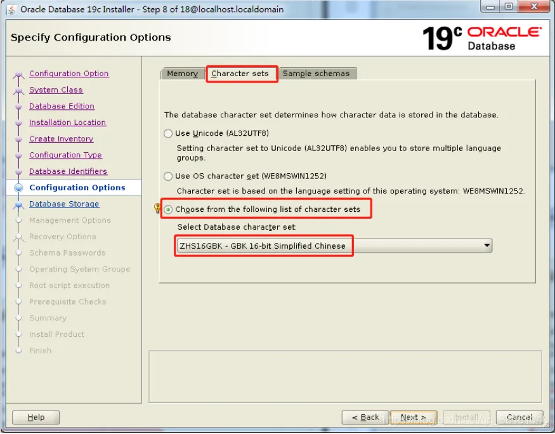
Task: Go to Database Edition step
Action: click(x=62, y=106)
